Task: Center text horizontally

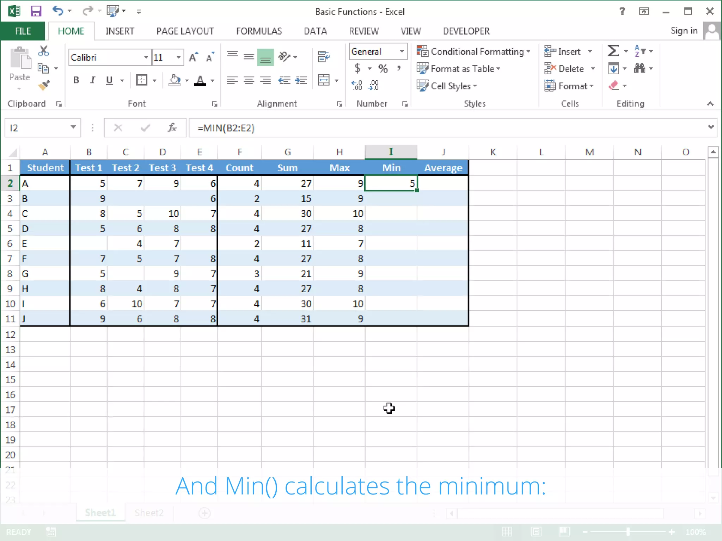Action: pos(249,80)
